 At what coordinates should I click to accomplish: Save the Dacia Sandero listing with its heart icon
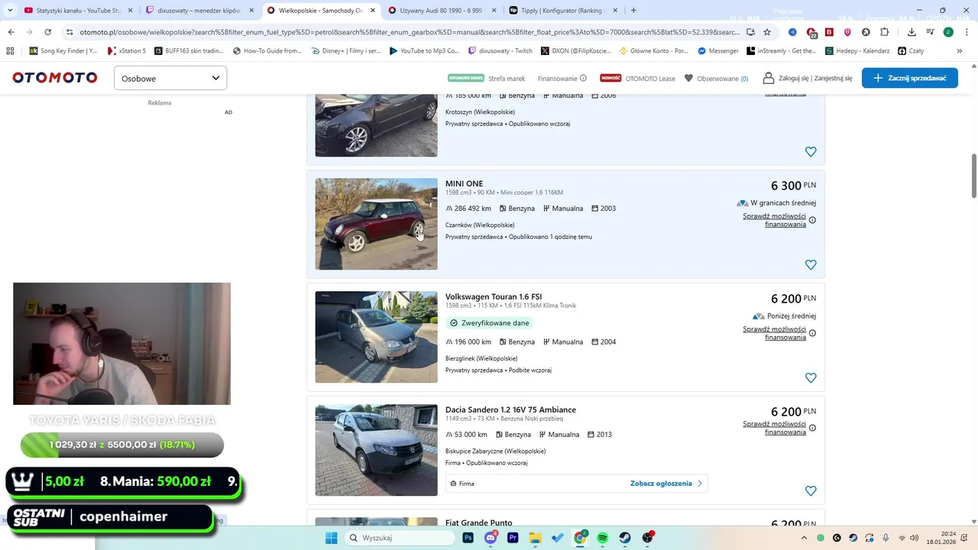click(x=811, y=491)
